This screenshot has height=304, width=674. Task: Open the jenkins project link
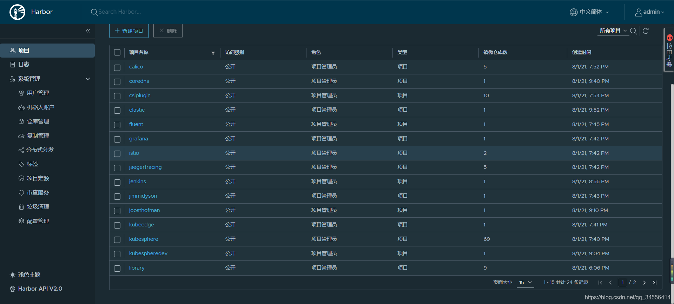click(137, 181)
